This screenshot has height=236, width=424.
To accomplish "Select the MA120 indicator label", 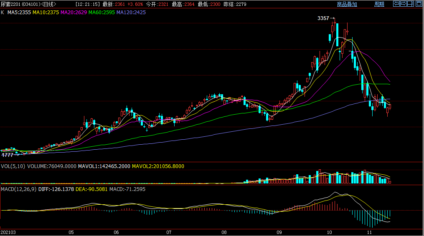I will coord(131,13).
